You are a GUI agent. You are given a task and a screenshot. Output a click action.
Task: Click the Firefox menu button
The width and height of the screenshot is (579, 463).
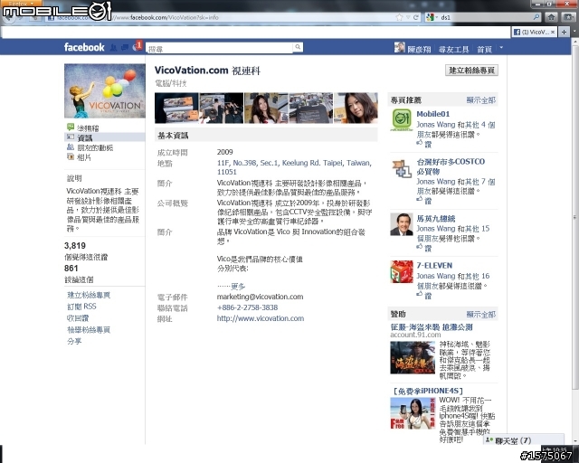pyautogui.click(x=21, y=3)
